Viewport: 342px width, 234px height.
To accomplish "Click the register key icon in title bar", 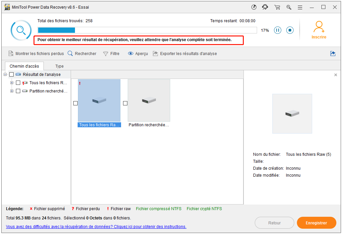I will (289, 7).
